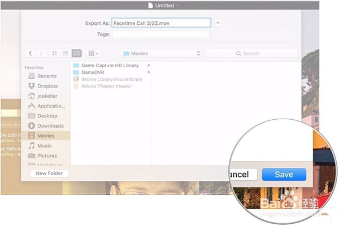
Task: Click the magnifier icon in Search
Action: pyautogui.click(x=238, y=54)
